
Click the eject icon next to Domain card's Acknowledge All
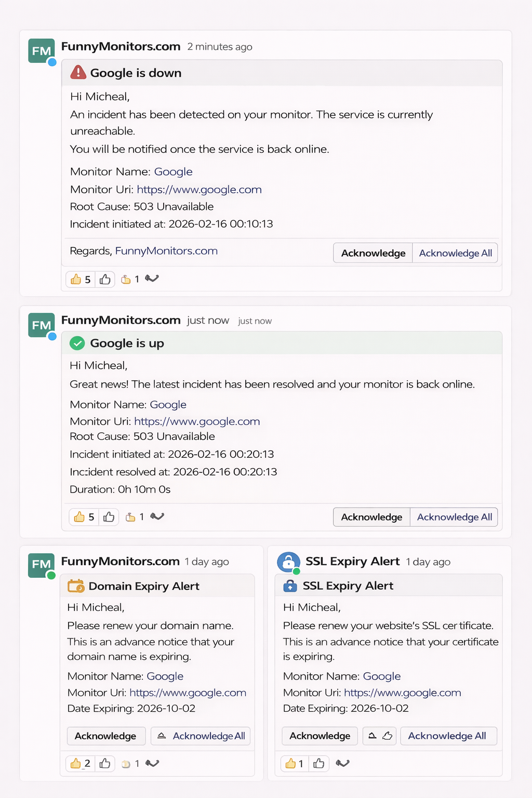coord(162,736)
